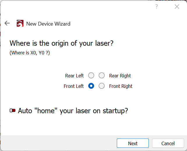Click the "Front Right" text label
Screen dimensions: 187x151
pyautogui.click(x=121, y=86)
